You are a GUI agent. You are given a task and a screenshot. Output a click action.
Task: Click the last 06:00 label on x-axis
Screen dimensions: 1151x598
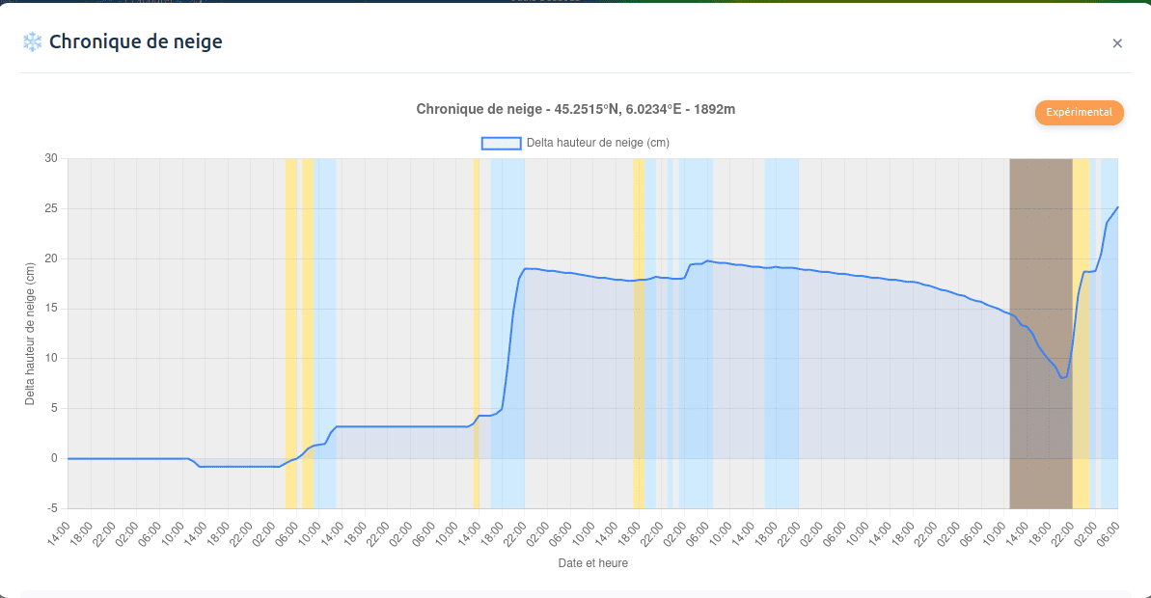pos(1110,532)
